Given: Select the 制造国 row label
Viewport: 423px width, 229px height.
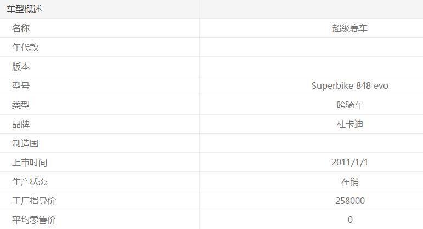Looking at the screenshot, I should click(25, 144).
